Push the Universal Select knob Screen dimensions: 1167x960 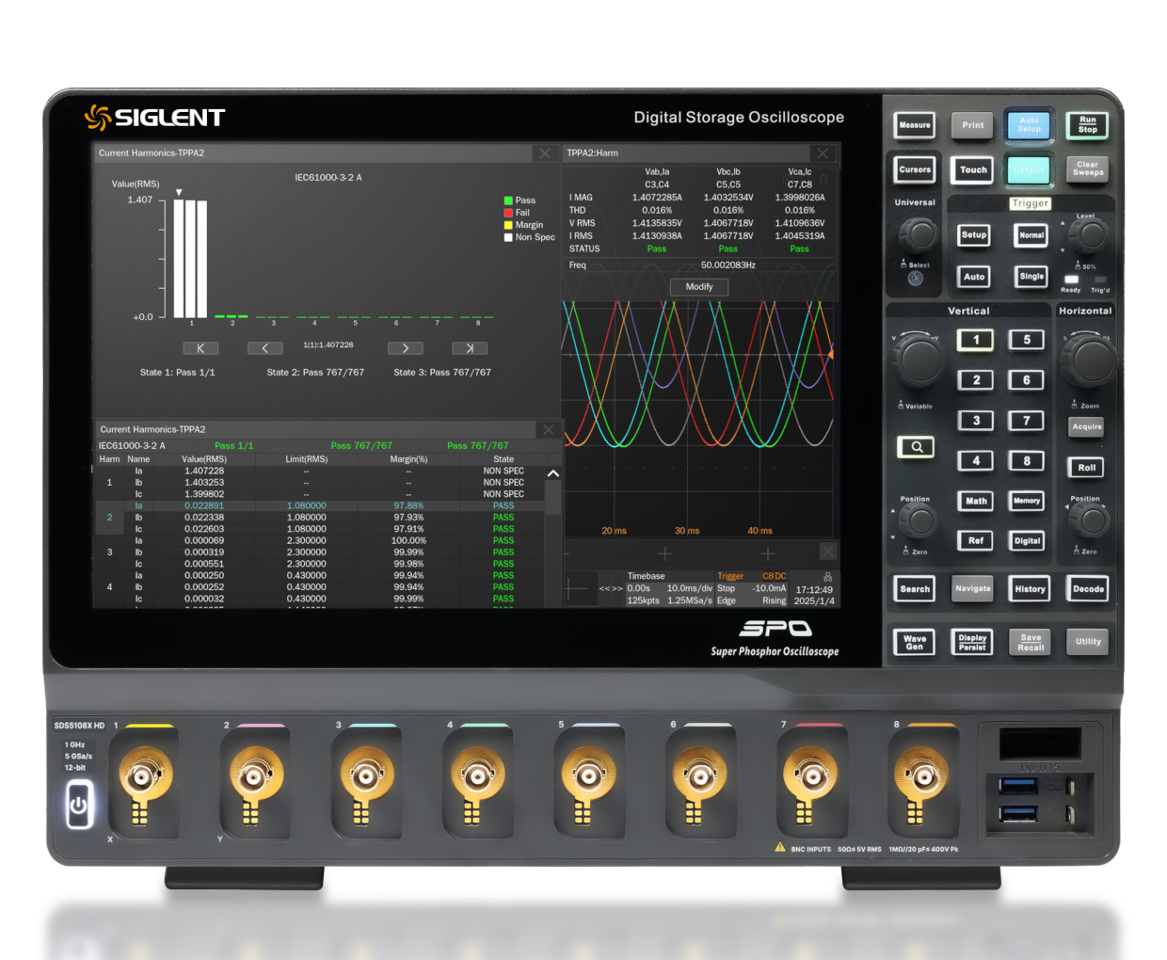click(918, 234)
